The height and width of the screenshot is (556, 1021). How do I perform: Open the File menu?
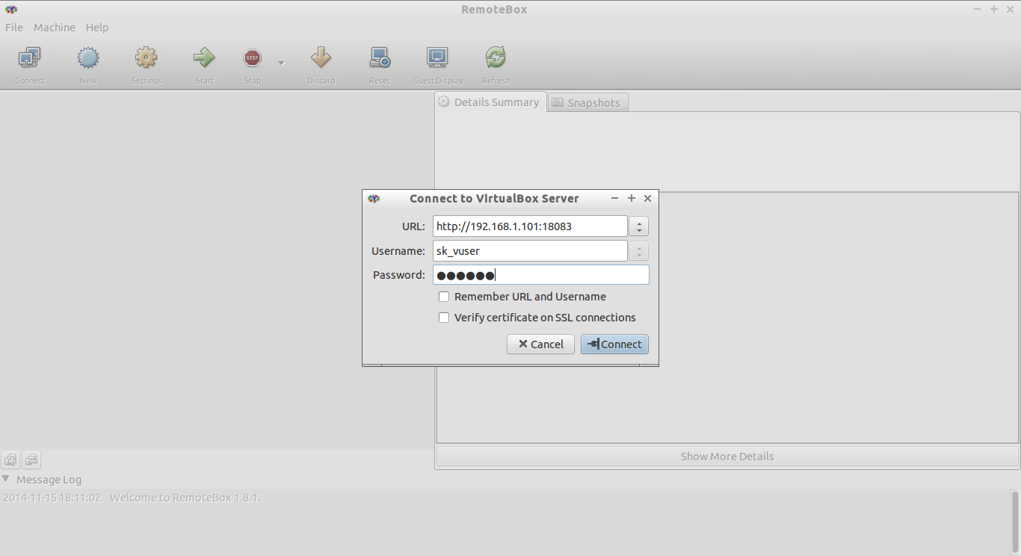[x=14, y=27]
